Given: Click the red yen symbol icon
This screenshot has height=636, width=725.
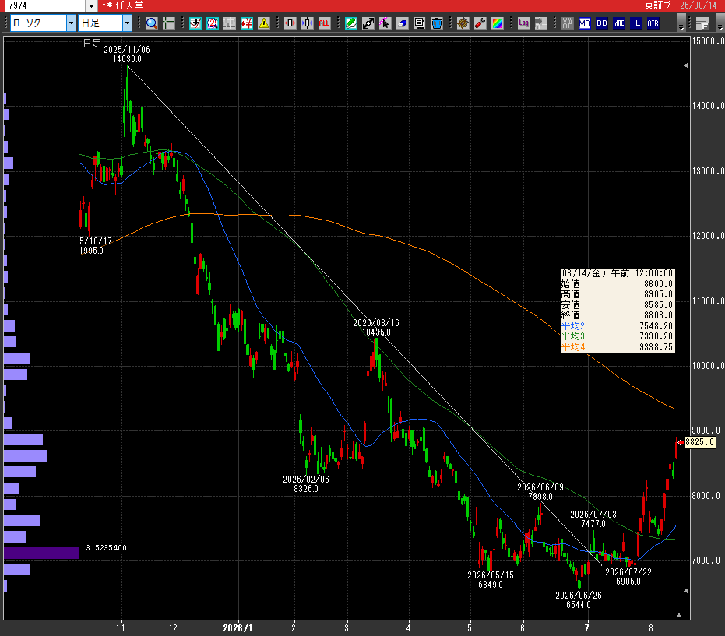Looking at the screenshot, I should click(x=246, y=23).
